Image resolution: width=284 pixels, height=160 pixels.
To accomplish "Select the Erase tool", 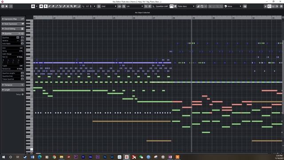I will pyautogui.click(x=53, y=6).
